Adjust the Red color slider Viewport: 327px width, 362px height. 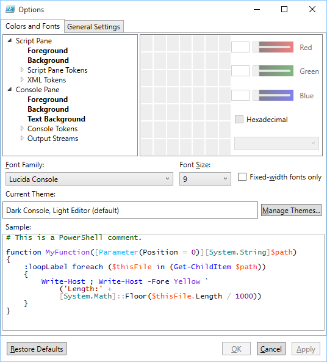click(273, 47)
